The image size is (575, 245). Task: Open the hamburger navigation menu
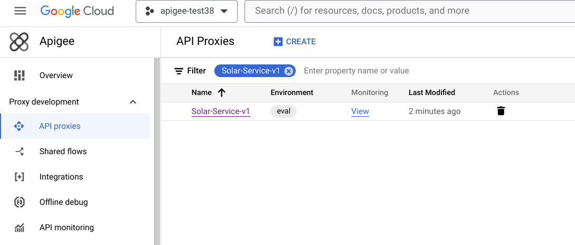[20, 11]
